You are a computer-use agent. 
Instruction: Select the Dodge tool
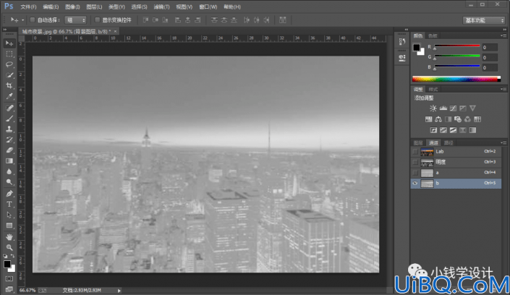[x=9, y=182]
